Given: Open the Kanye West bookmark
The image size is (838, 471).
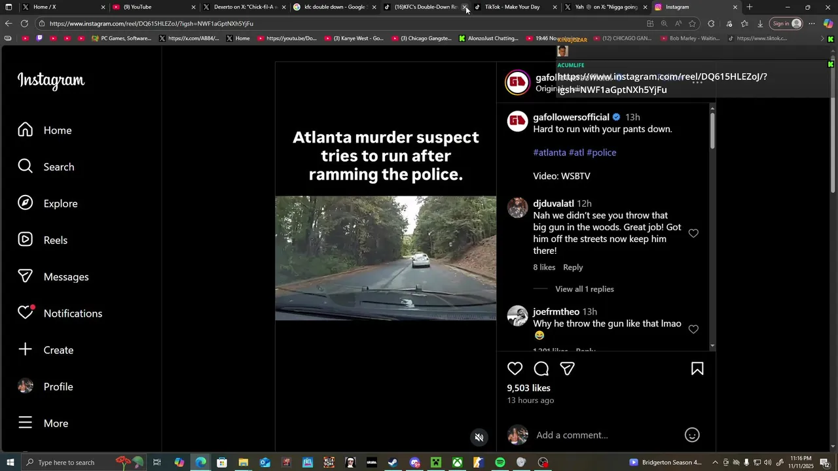Looking at the screenshot, I should coord(354,39).
